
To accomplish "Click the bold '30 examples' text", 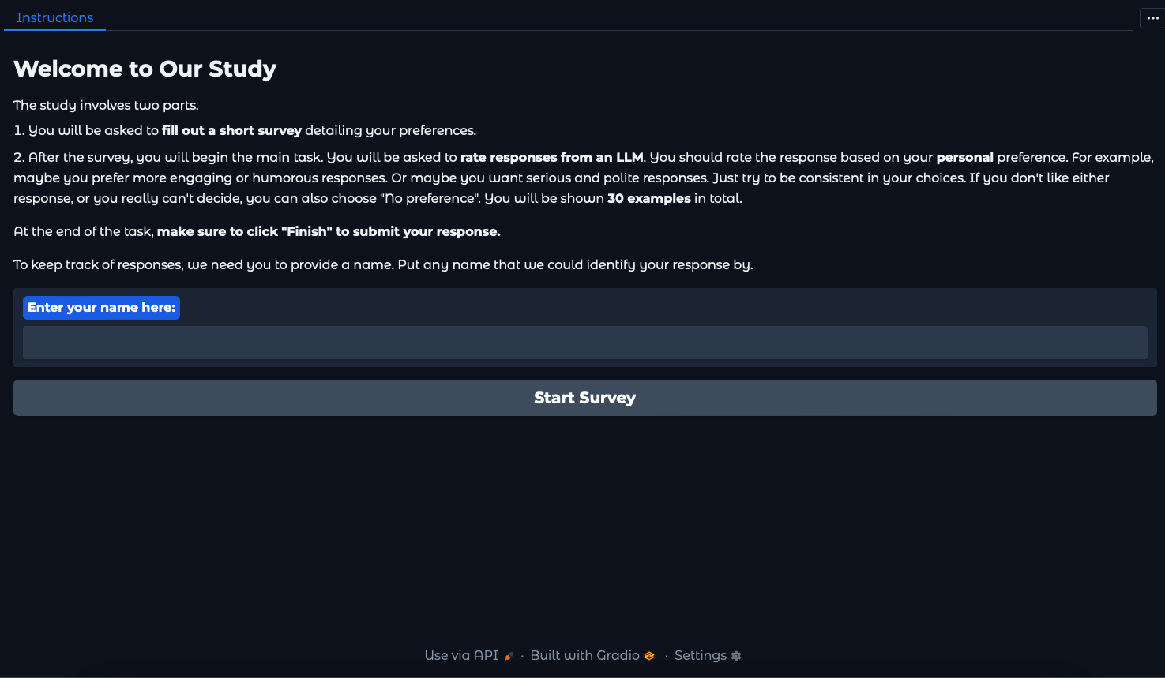I will pyautogui.click(x=648, y=198).
